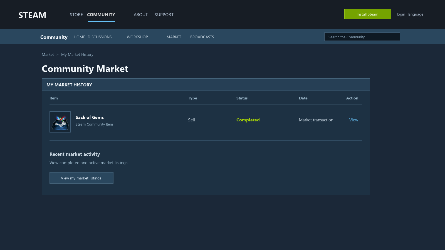Click the login link
This screenshot has height=250, width=445.
[x=401, y=14]
